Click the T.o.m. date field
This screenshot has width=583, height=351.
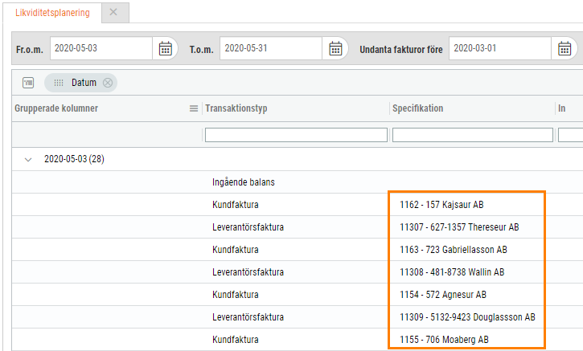point(271,48)
